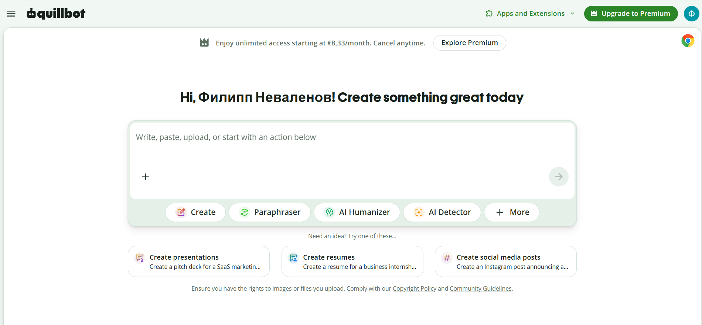Click Upgrade to Premium button
The height and width of the screenshot is (325, 702).
pos(631,14)
